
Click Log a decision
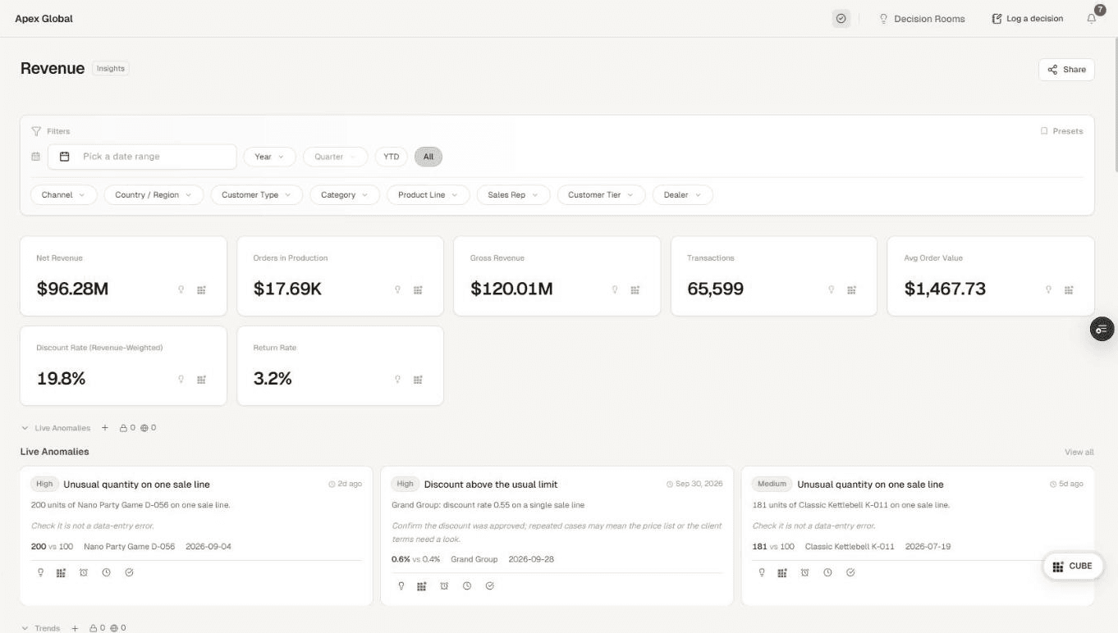click(1028, 18)
